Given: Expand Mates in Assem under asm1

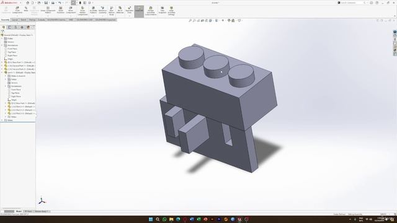Looking at the screenshot, I should (x=6, y=76).
